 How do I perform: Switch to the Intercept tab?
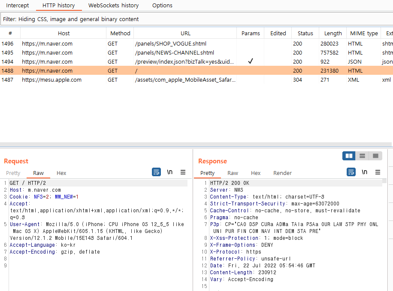tap(17, 5)
